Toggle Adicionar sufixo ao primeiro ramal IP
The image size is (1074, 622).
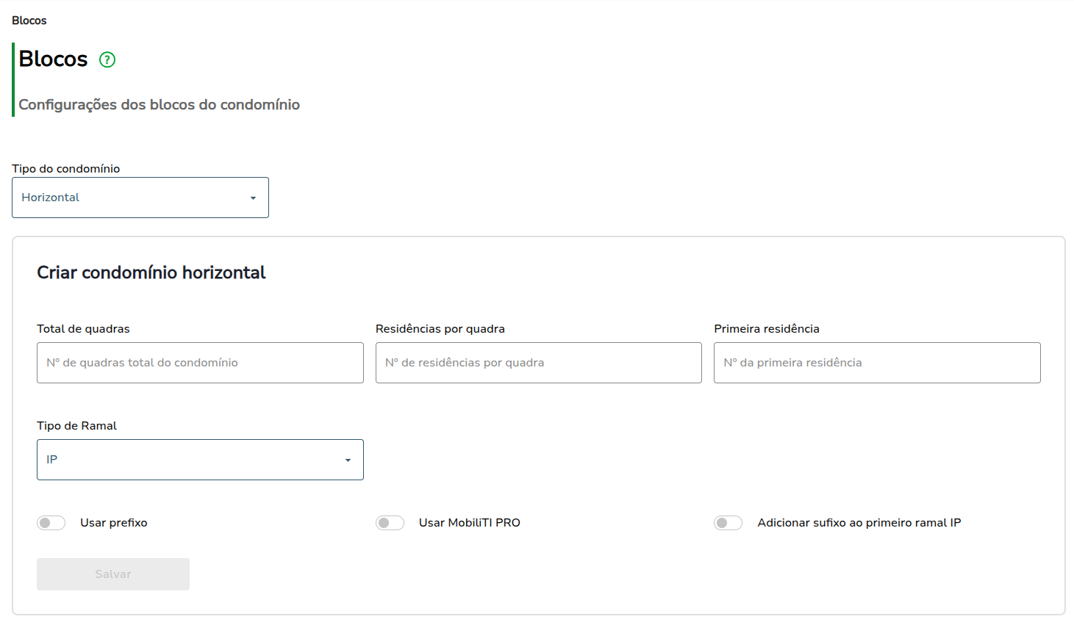pyautogui.click(x=728, y=523)
